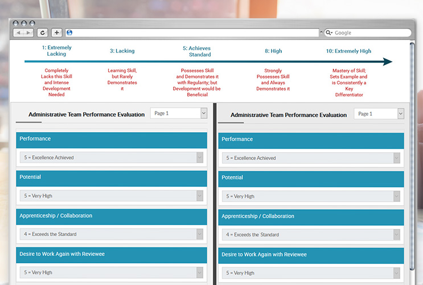Viewport: 423px width, 285px height.
Task: Open right Desire to Work Again dropdown
Action: (311, 273)
